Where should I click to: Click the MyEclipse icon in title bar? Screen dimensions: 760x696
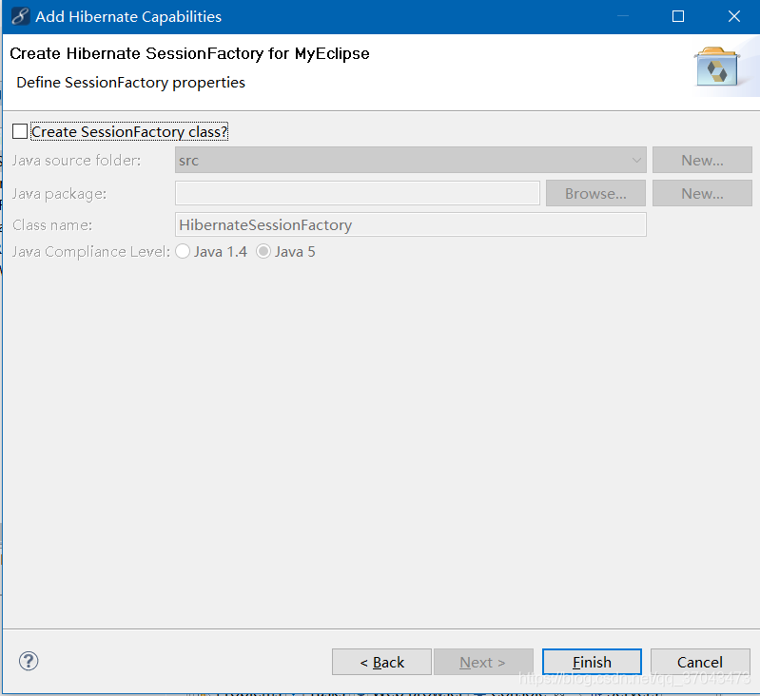tap(20, 16)
